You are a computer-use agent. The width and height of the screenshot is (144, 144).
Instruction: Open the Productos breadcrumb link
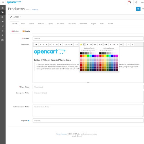point(35,10)
